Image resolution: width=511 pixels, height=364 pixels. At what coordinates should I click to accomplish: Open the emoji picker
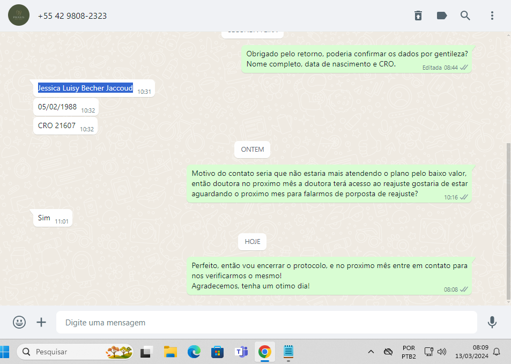pos(19,322)
